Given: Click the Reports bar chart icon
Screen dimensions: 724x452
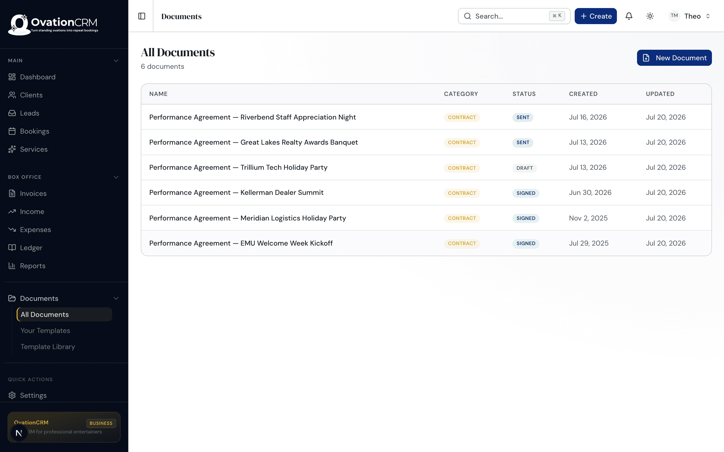Looking at the screenshot, I should pyautogui.click(x=12, y=266).
